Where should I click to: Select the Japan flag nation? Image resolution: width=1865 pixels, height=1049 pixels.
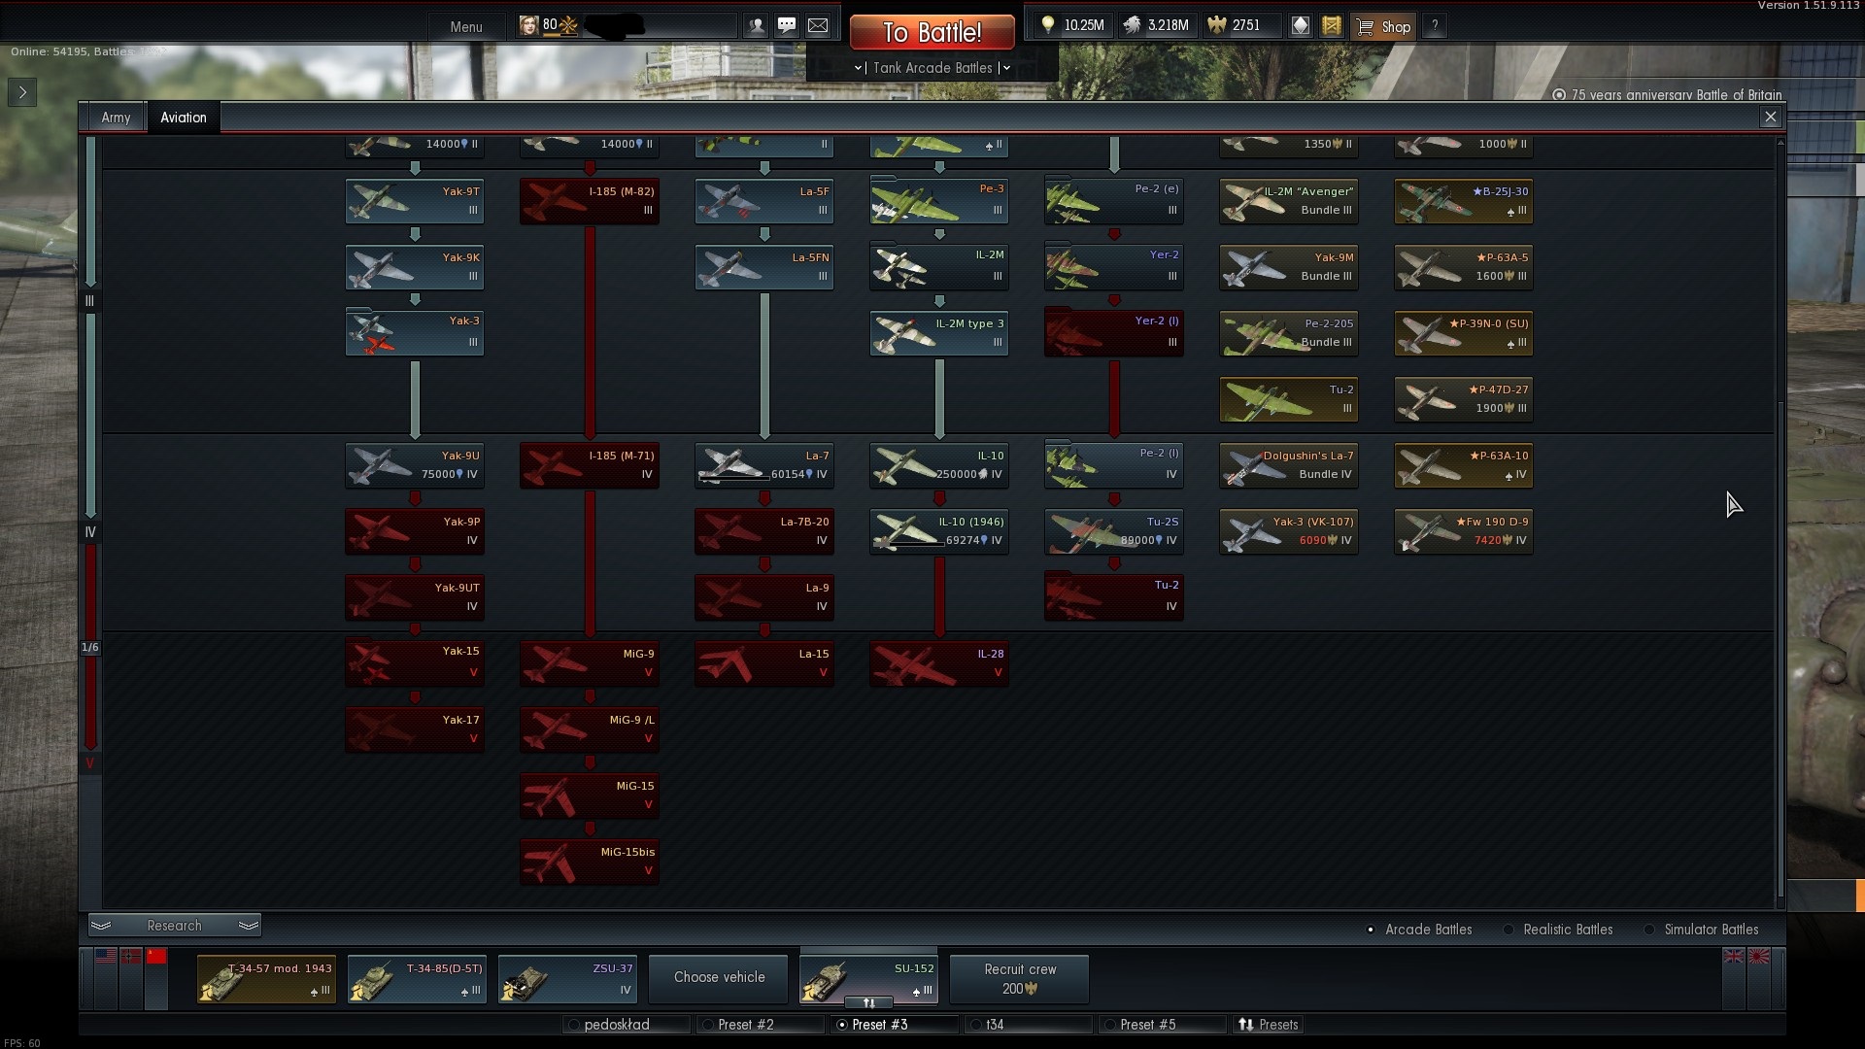click(1759, 957)
